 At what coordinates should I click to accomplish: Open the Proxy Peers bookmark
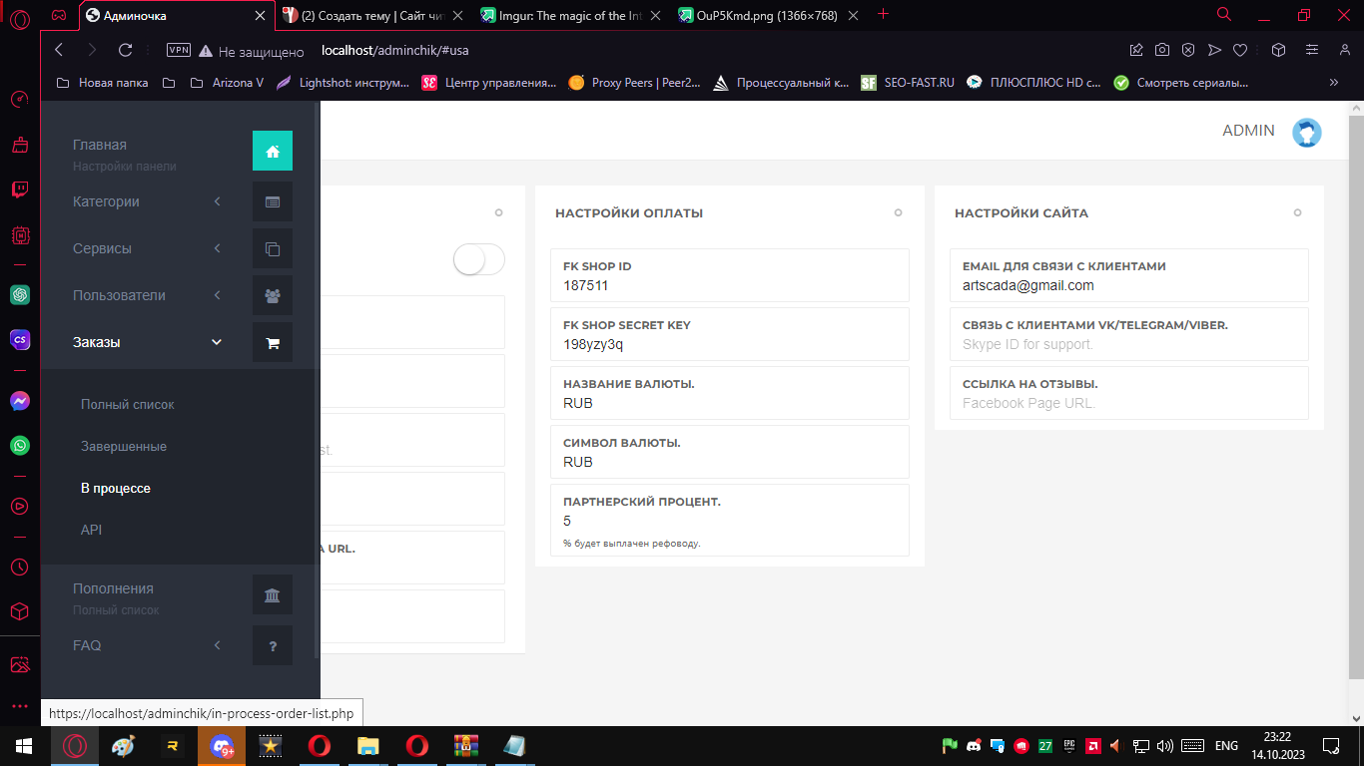click(x=635, y=83)
